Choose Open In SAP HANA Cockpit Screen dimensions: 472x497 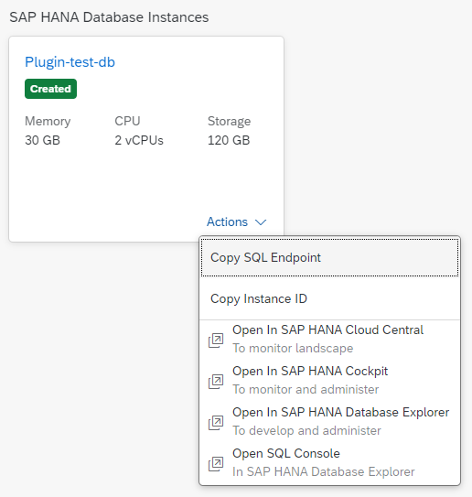point(330,381)
